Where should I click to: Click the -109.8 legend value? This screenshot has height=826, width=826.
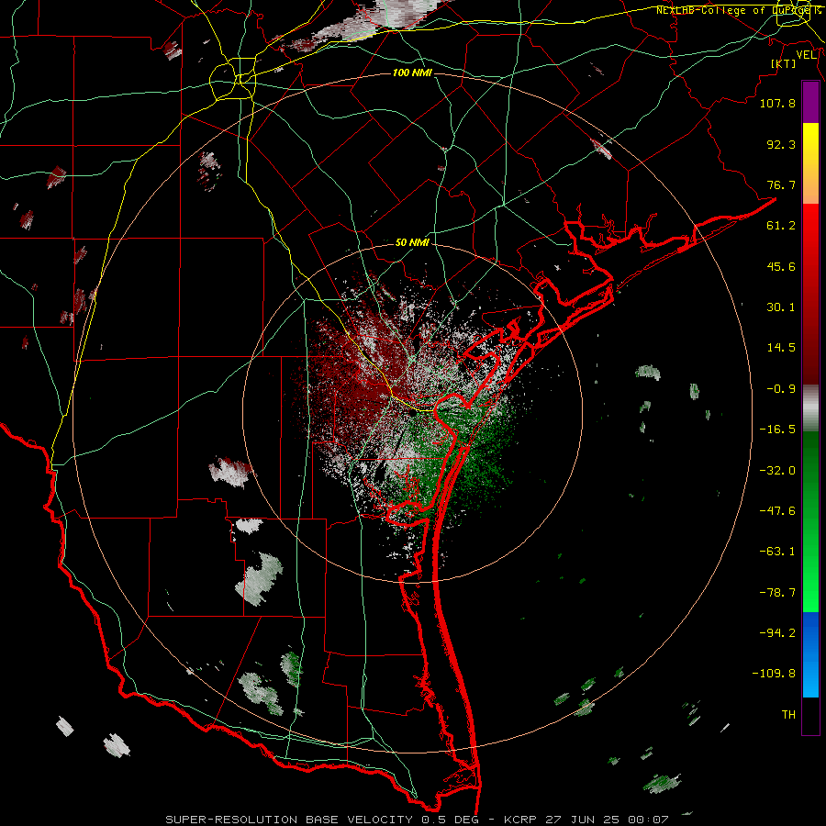(774, 674)
